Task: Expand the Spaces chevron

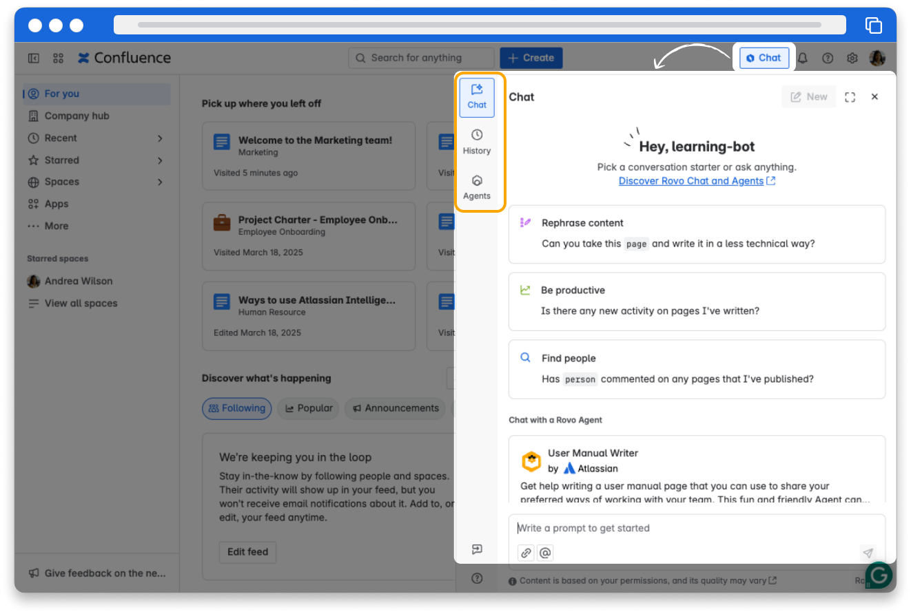Action: pyautogui.click(x=160, y=182)
